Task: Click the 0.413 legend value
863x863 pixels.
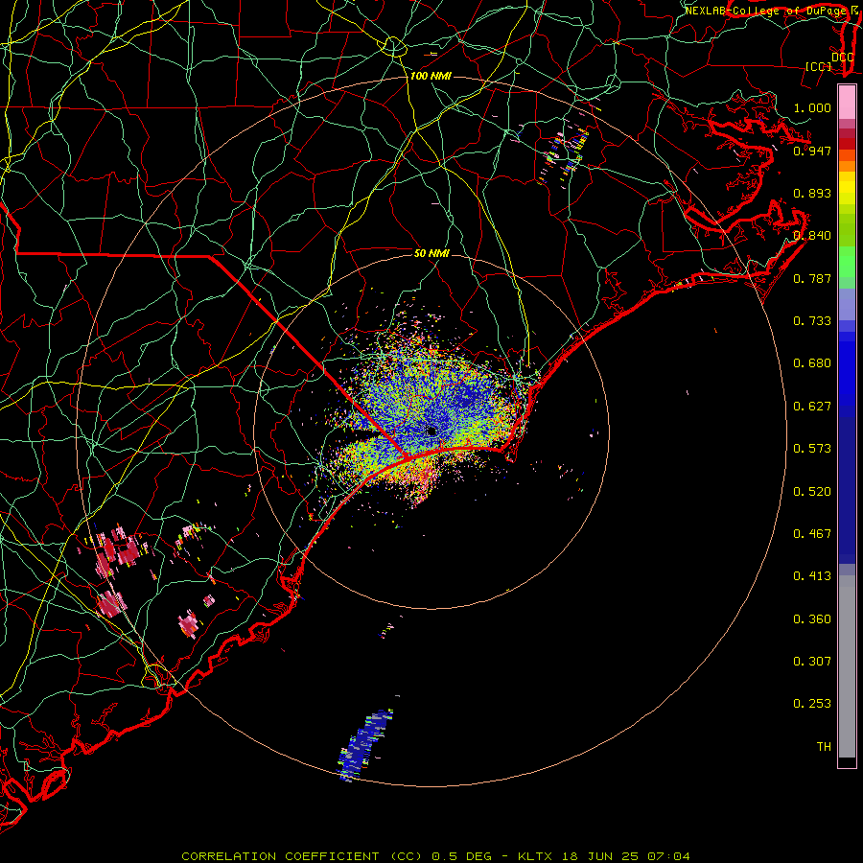Action: 812,576
